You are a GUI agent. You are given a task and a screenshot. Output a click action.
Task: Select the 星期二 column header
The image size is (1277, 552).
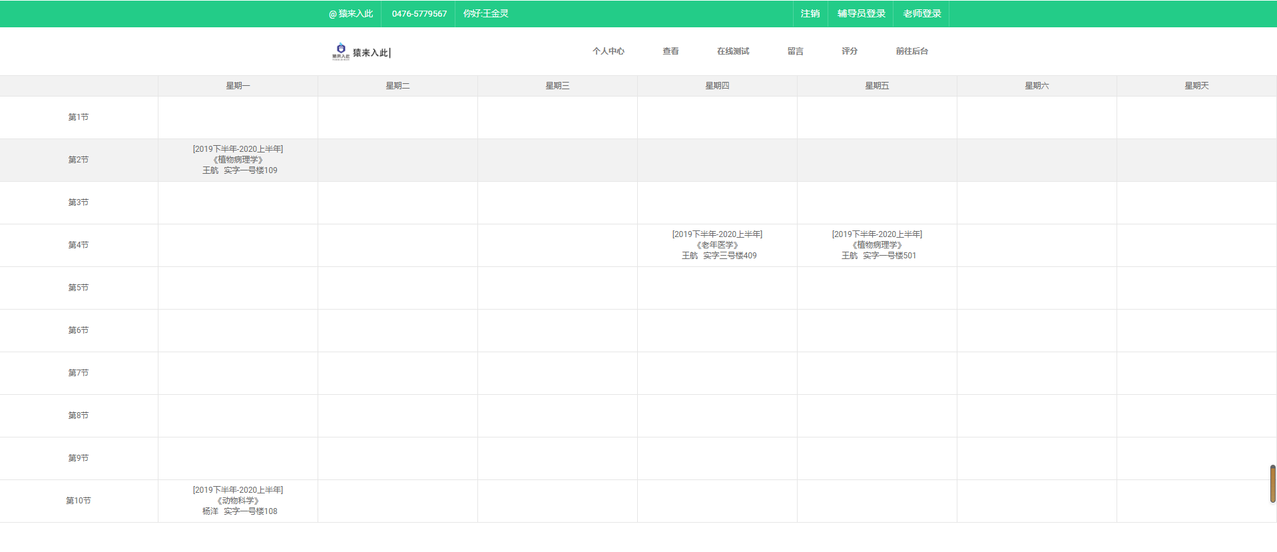coord(397,86)
